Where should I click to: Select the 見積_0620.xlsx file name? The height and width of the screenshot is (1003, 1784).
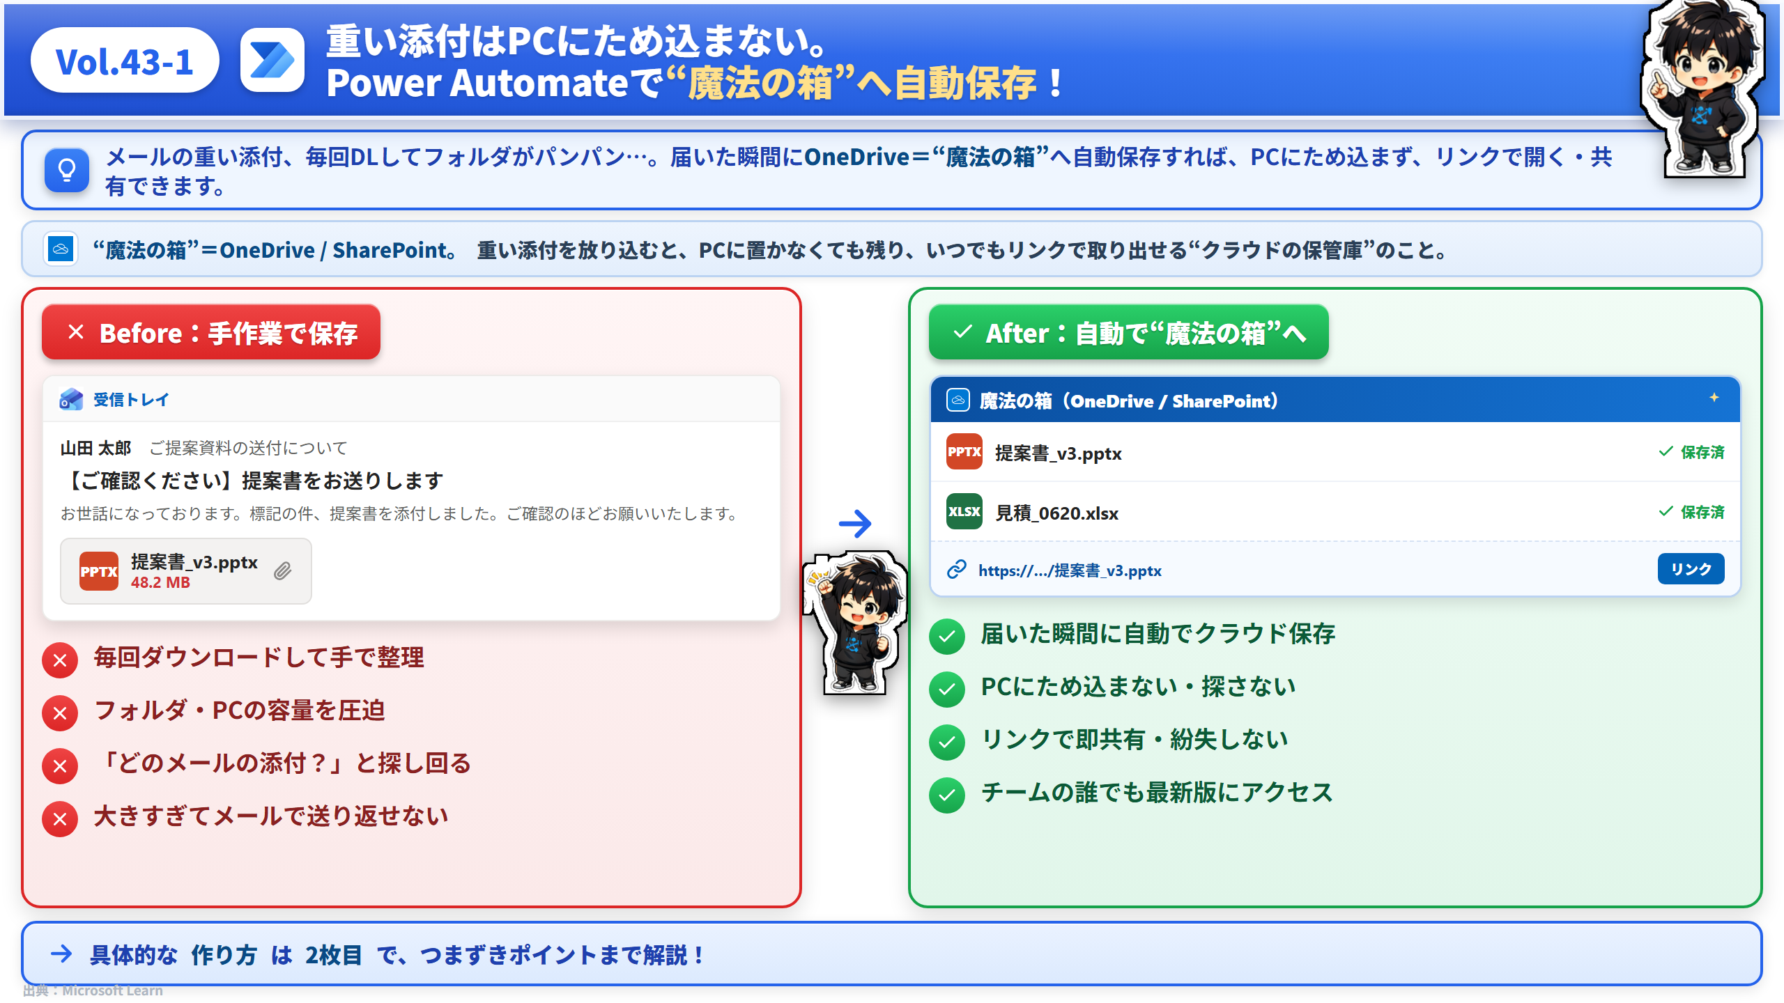(1056, 513)
